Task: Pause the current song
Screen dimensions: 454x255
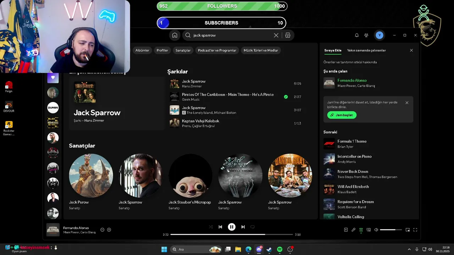Action: [x=232, y=227]
